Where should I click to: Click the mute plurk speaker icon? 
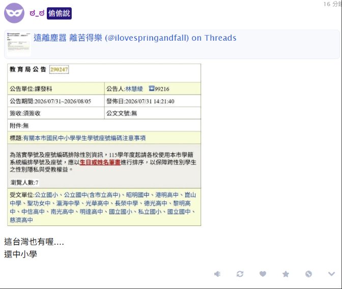click(x=217, y=274)
